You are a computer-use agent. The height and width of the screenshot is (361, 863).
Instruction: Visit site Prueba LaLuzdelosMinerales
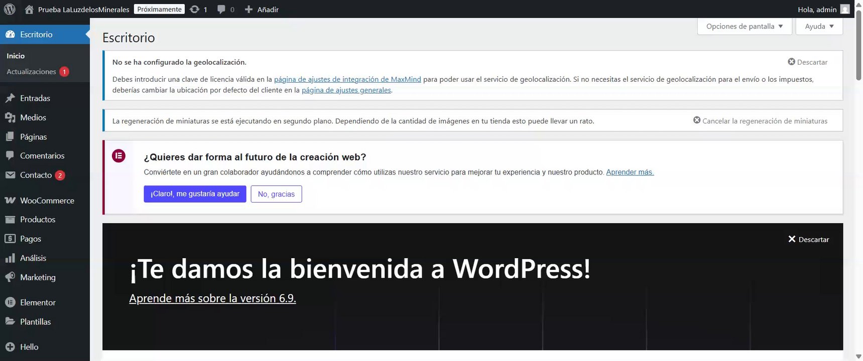(83, 9)
